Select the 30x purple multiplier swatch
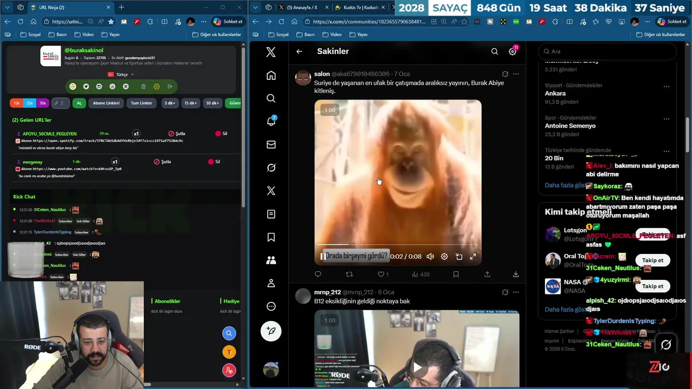The width and height of the screenshot is (692, 389). coord(42,103)
